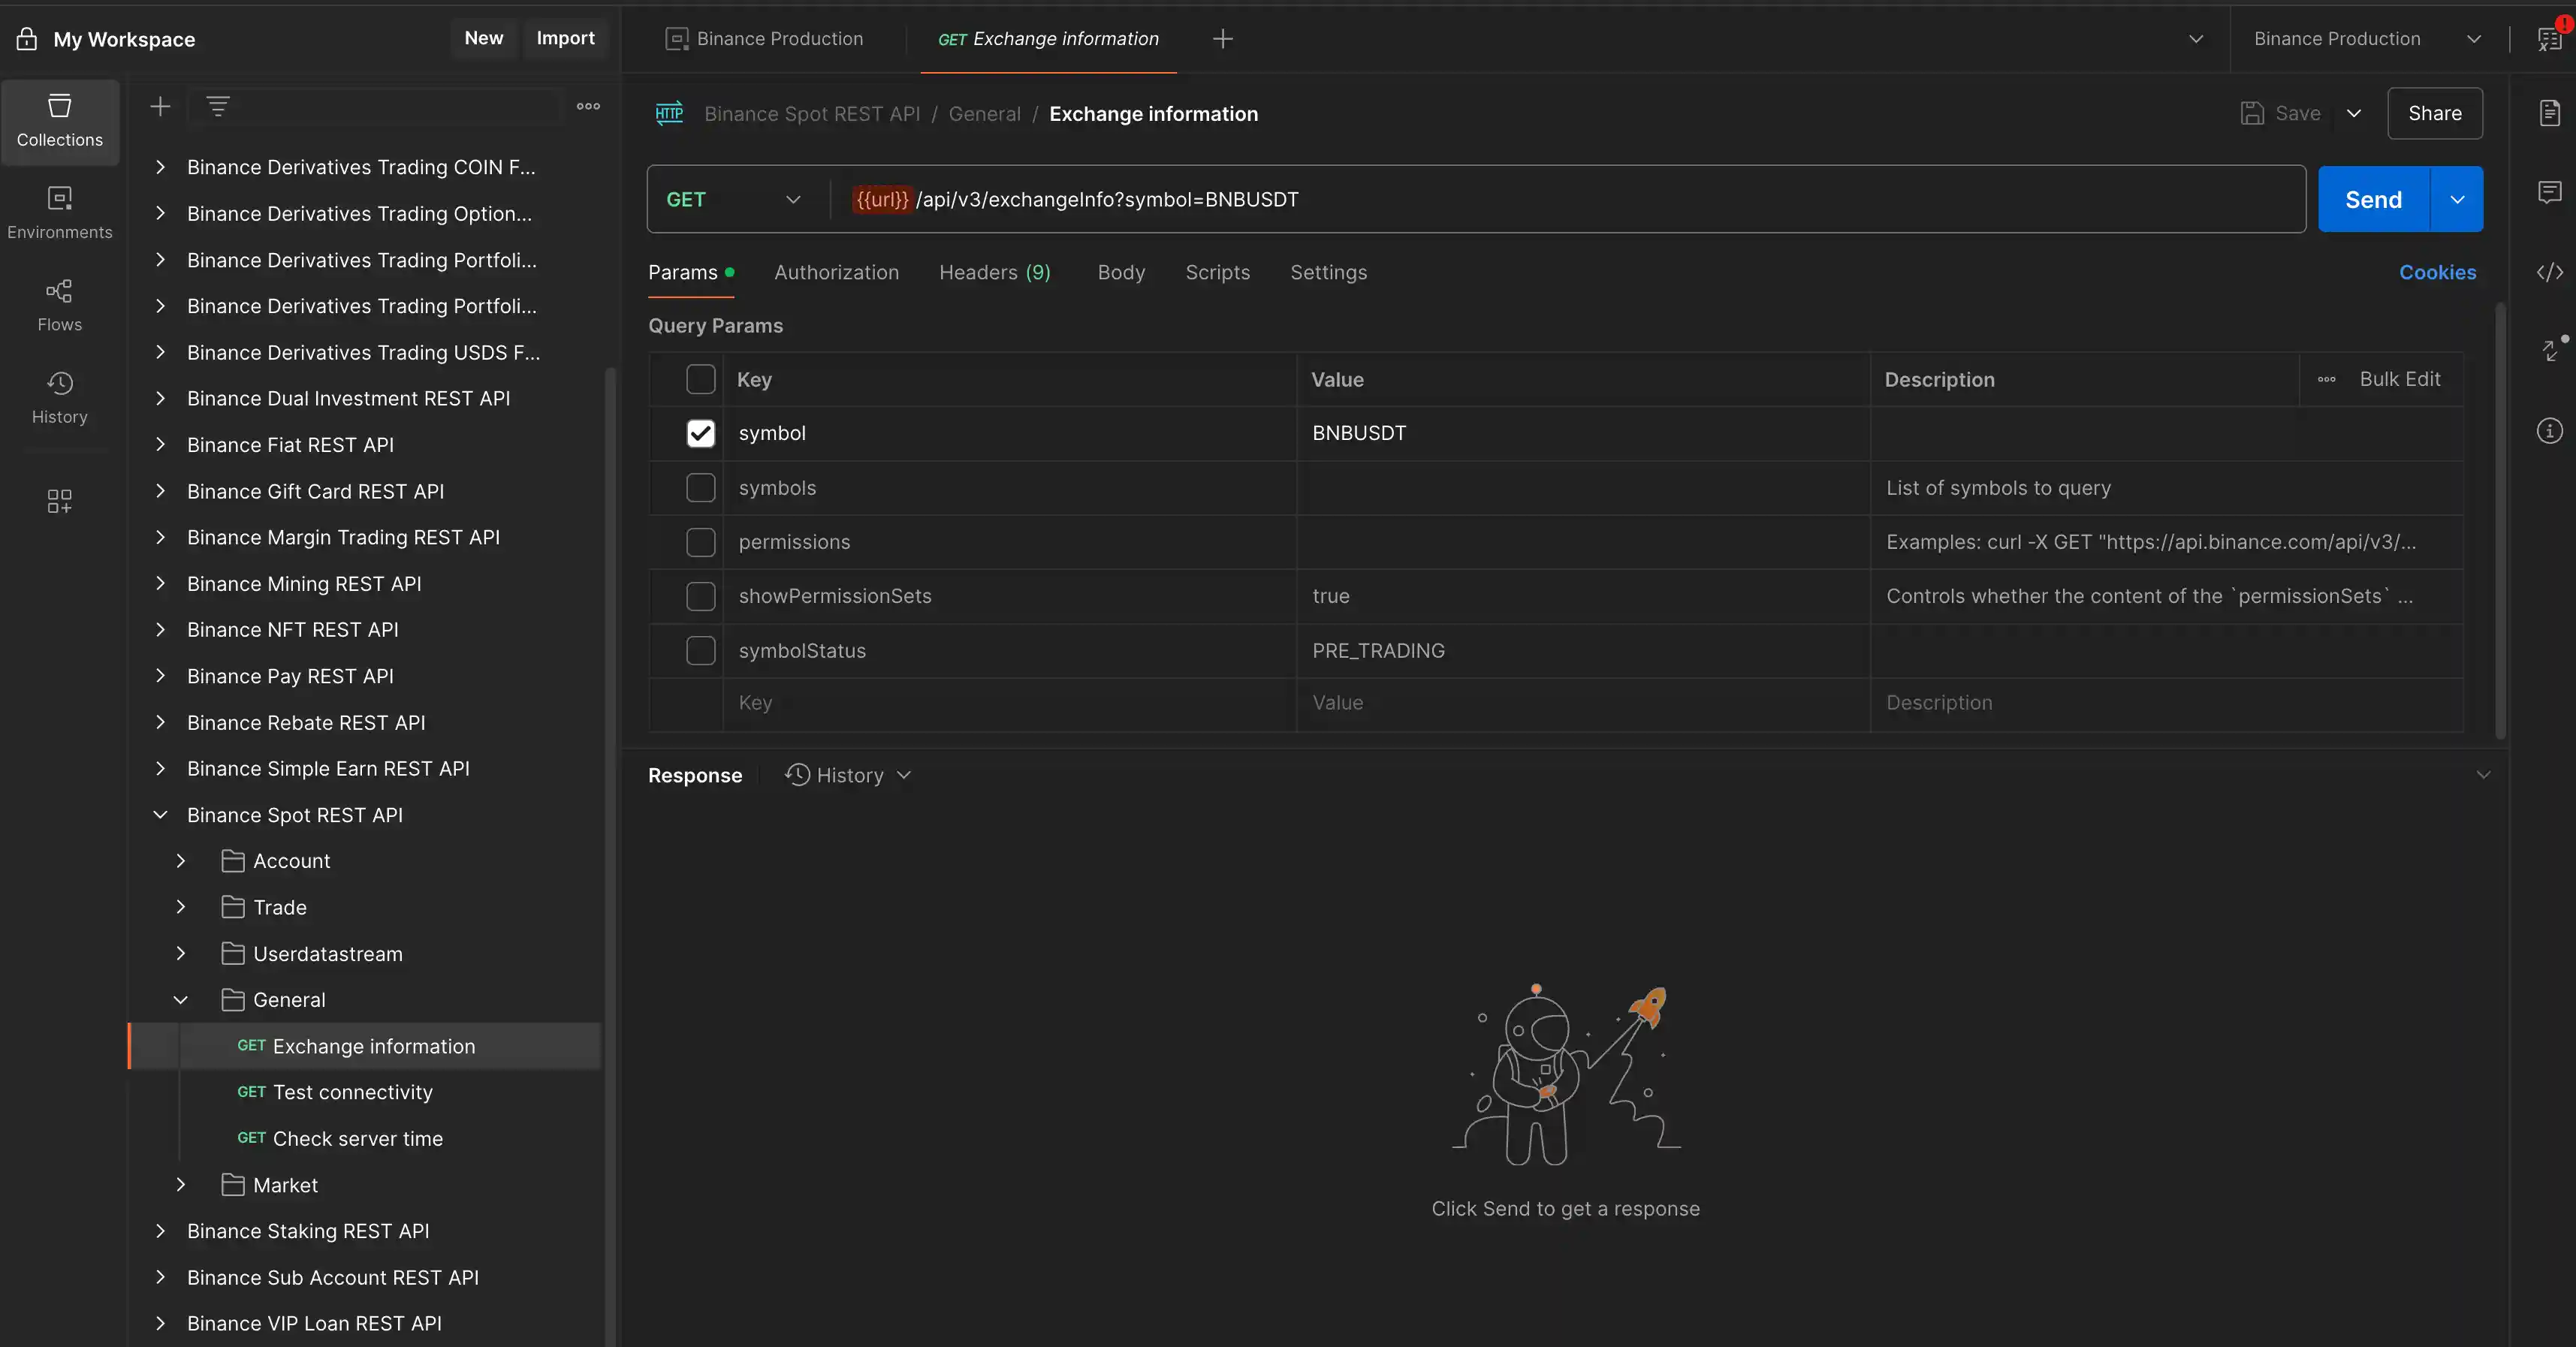2576x1347 pixels.
Task: Switch to the Authorization tab
Action: click(836, 272)
